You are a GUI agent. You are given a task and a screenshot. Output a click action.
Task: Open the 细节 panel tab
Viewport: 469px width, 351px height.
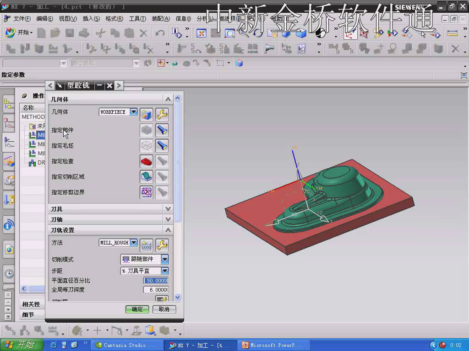coord(28,314)
